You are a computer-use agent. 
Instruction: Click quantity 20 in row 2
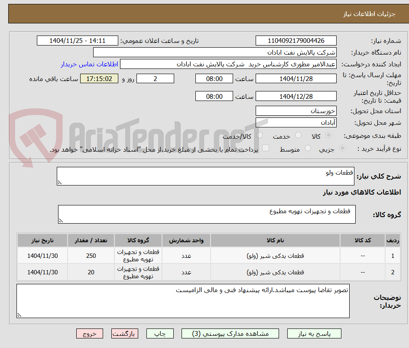[x=91, y=272]
